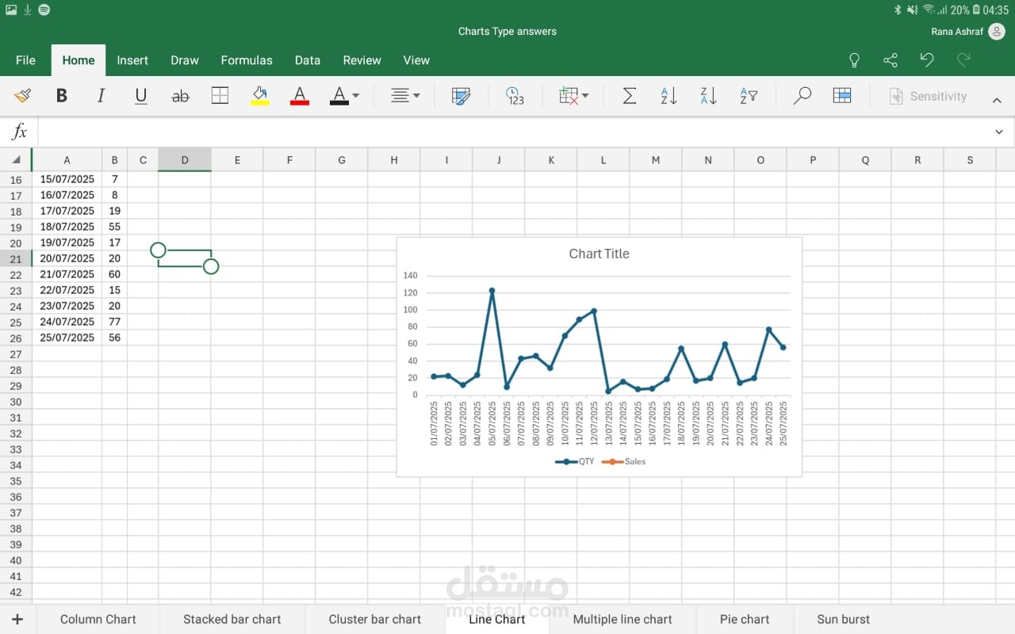Screen dimensions: 1015x634
Task: Toggle bold formatting
Action: [61, 96]
